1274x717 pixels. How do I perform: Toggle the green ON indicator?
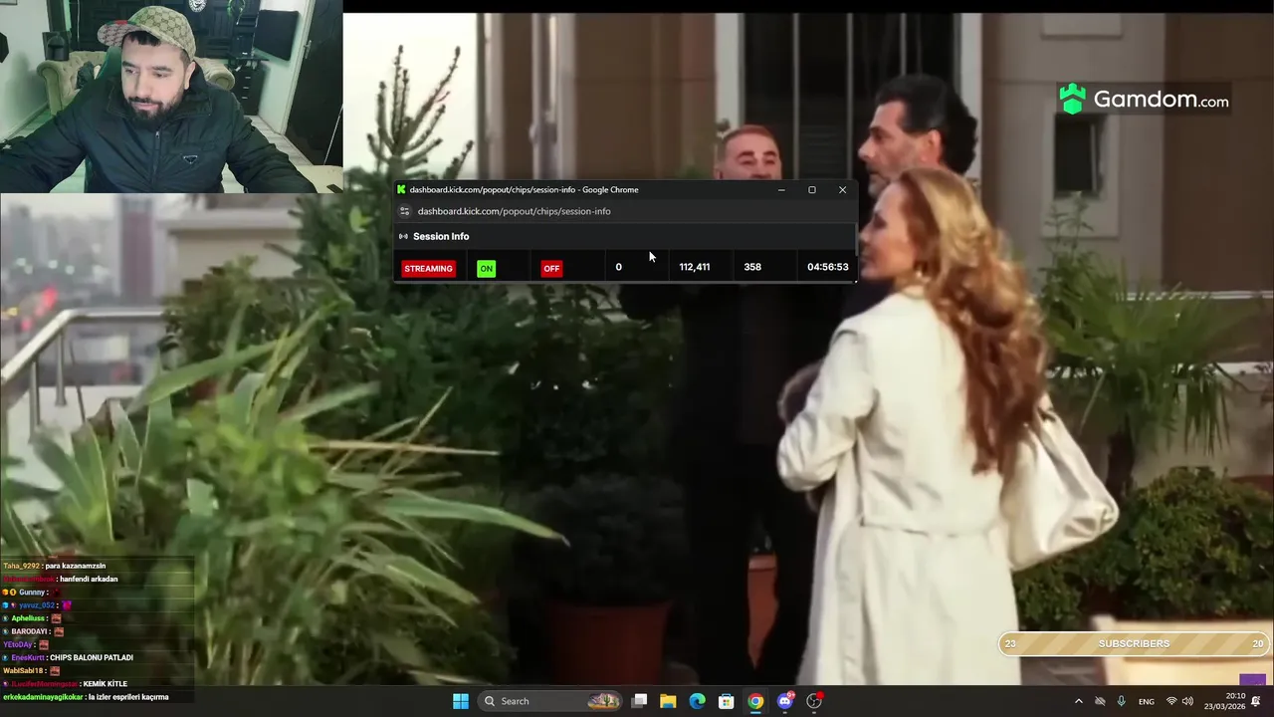(x=486, y=268)
